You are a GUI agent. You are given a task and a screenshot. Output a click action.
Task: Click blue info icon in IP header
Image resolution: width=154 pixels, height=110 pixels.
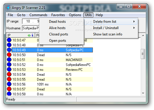click(32, 35)
